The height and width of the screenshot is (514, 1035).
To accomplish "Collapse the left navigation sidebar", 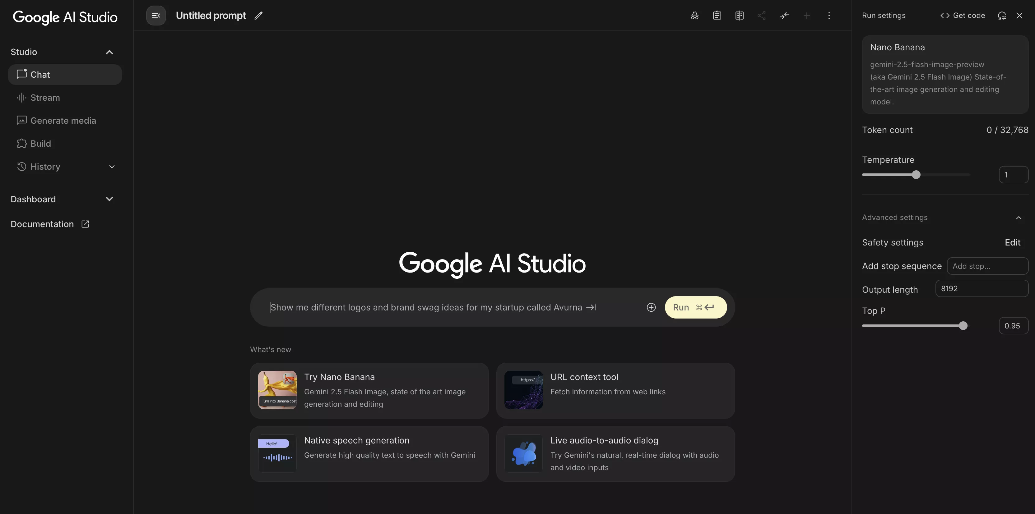I will pyautogui.click(x=156, y=16).
